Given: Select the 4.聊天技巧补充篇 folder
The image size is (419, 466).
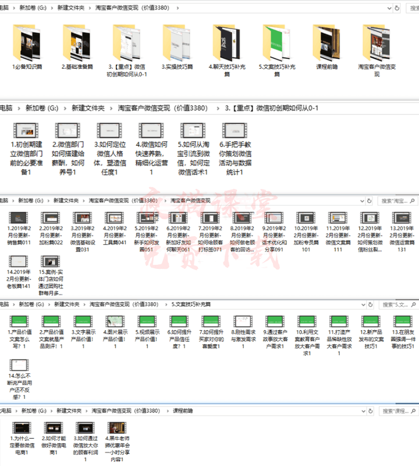Looking at the screenshot, I should click(x=227, y=51).
